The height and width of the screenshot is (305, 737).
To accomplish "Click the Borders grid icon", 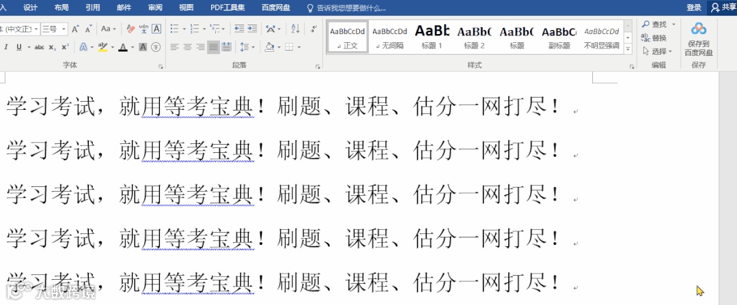I will [x=289, y=47].
